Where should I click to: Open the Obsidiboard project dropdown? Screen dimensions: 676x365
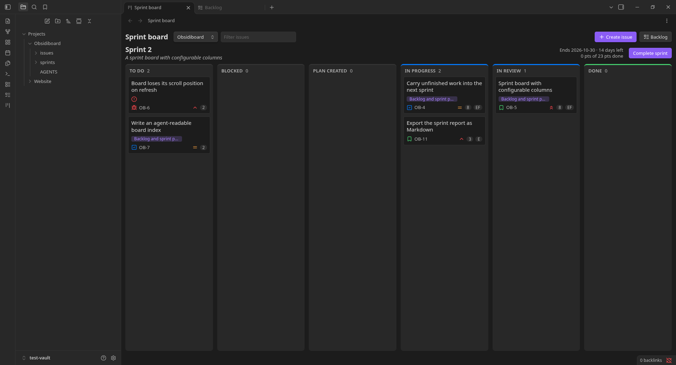[x=195, y=37]
